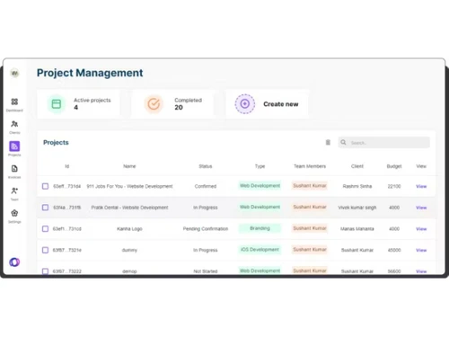This screenshot has height=337, width=449.
Task: Open the Invoices sidebar icon
Action: click(14, 169)
